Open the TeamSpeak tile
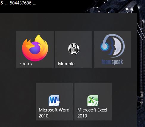Viewport: 145px width, 127px height. pyautogui.click(x=112, y=49)
